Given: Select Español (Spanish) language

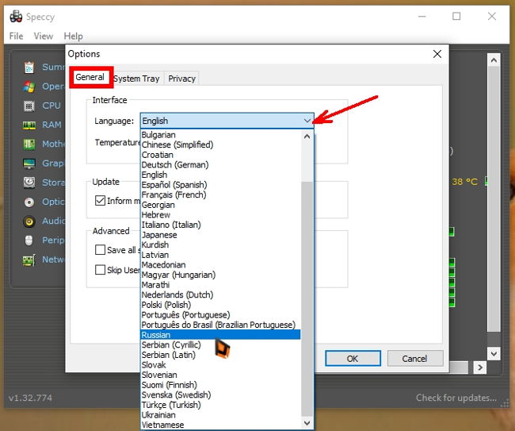Looking at the screenshot, I should coord(220,185).
